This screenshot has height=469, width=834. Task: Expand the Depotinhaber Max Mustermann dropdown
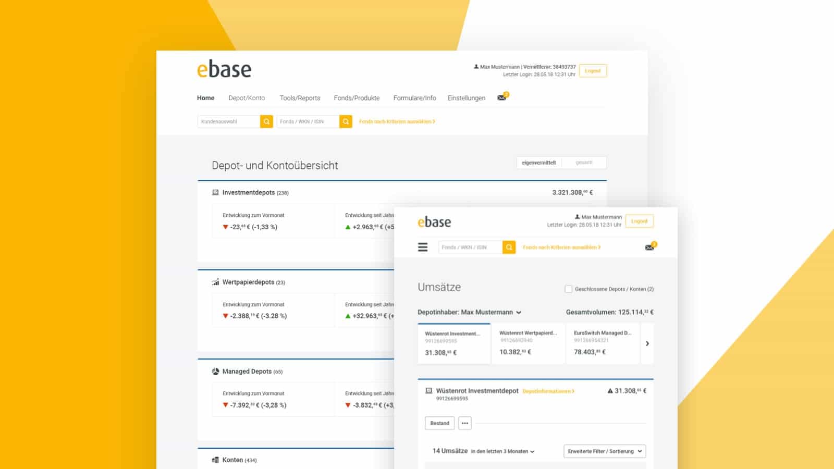click(519, 312)
